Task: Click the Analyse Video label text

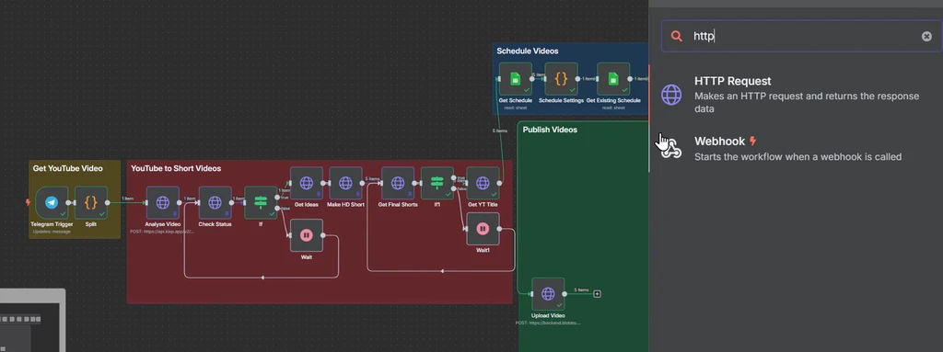Action: click(x=162, y=224)
